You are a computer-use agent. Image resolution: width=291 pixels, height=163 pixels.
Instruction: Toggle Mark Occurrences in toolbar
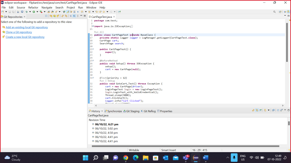pos(67,12)
